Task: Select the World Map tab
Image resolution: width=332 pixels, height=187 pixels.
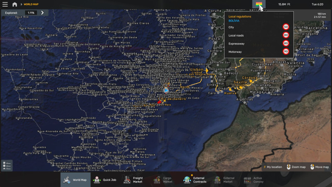Action: 76,180
